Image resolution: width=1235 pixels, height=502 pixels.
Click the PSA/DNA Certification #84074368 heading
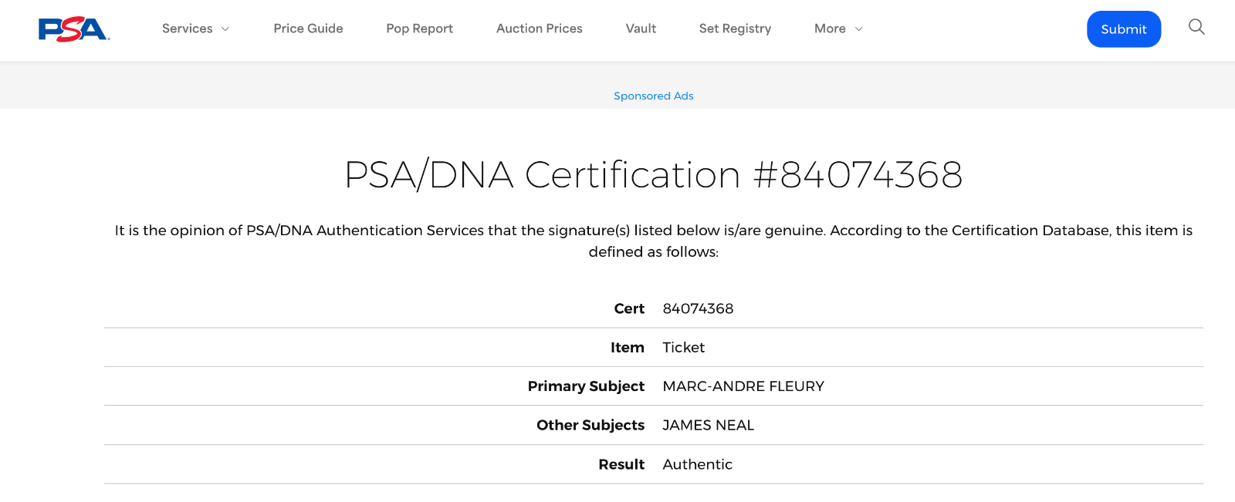[x=653, y=174]
